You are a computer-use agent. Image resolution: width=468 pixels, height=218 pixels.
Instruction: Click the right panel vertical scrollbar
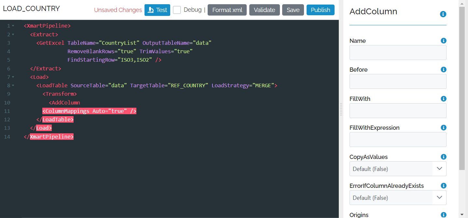coord(462,88)
